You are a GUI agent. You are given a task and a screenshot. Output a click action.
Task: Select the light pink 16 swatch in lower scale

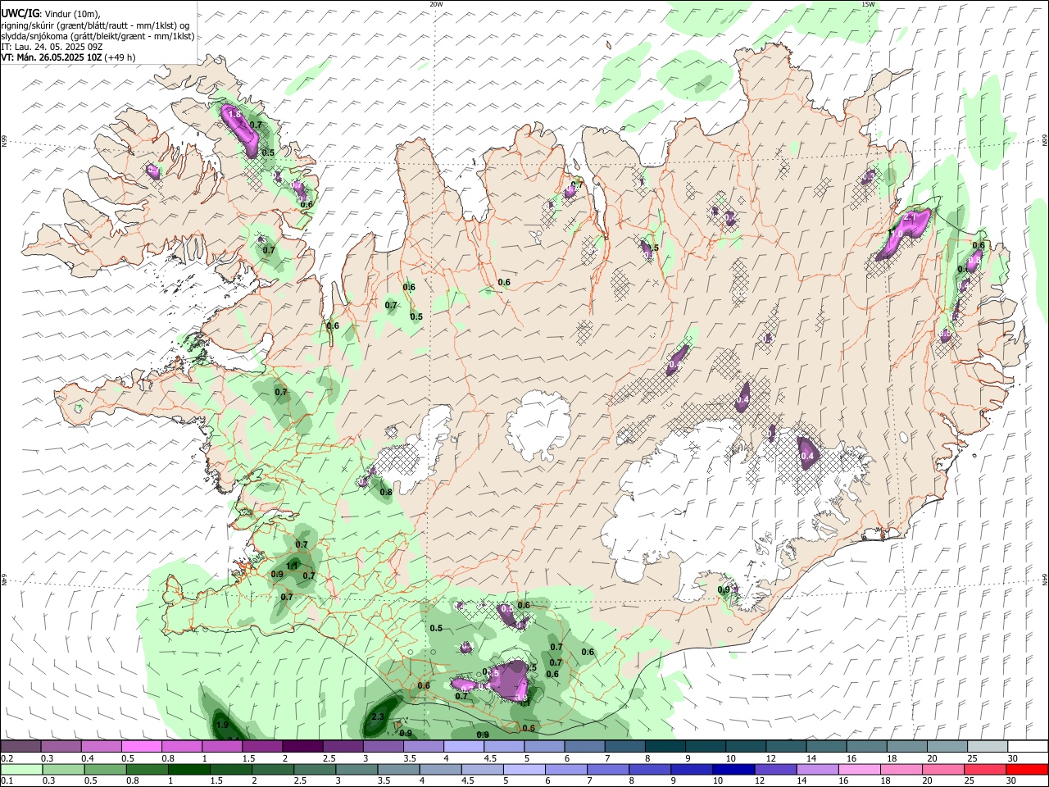point(859,769)
